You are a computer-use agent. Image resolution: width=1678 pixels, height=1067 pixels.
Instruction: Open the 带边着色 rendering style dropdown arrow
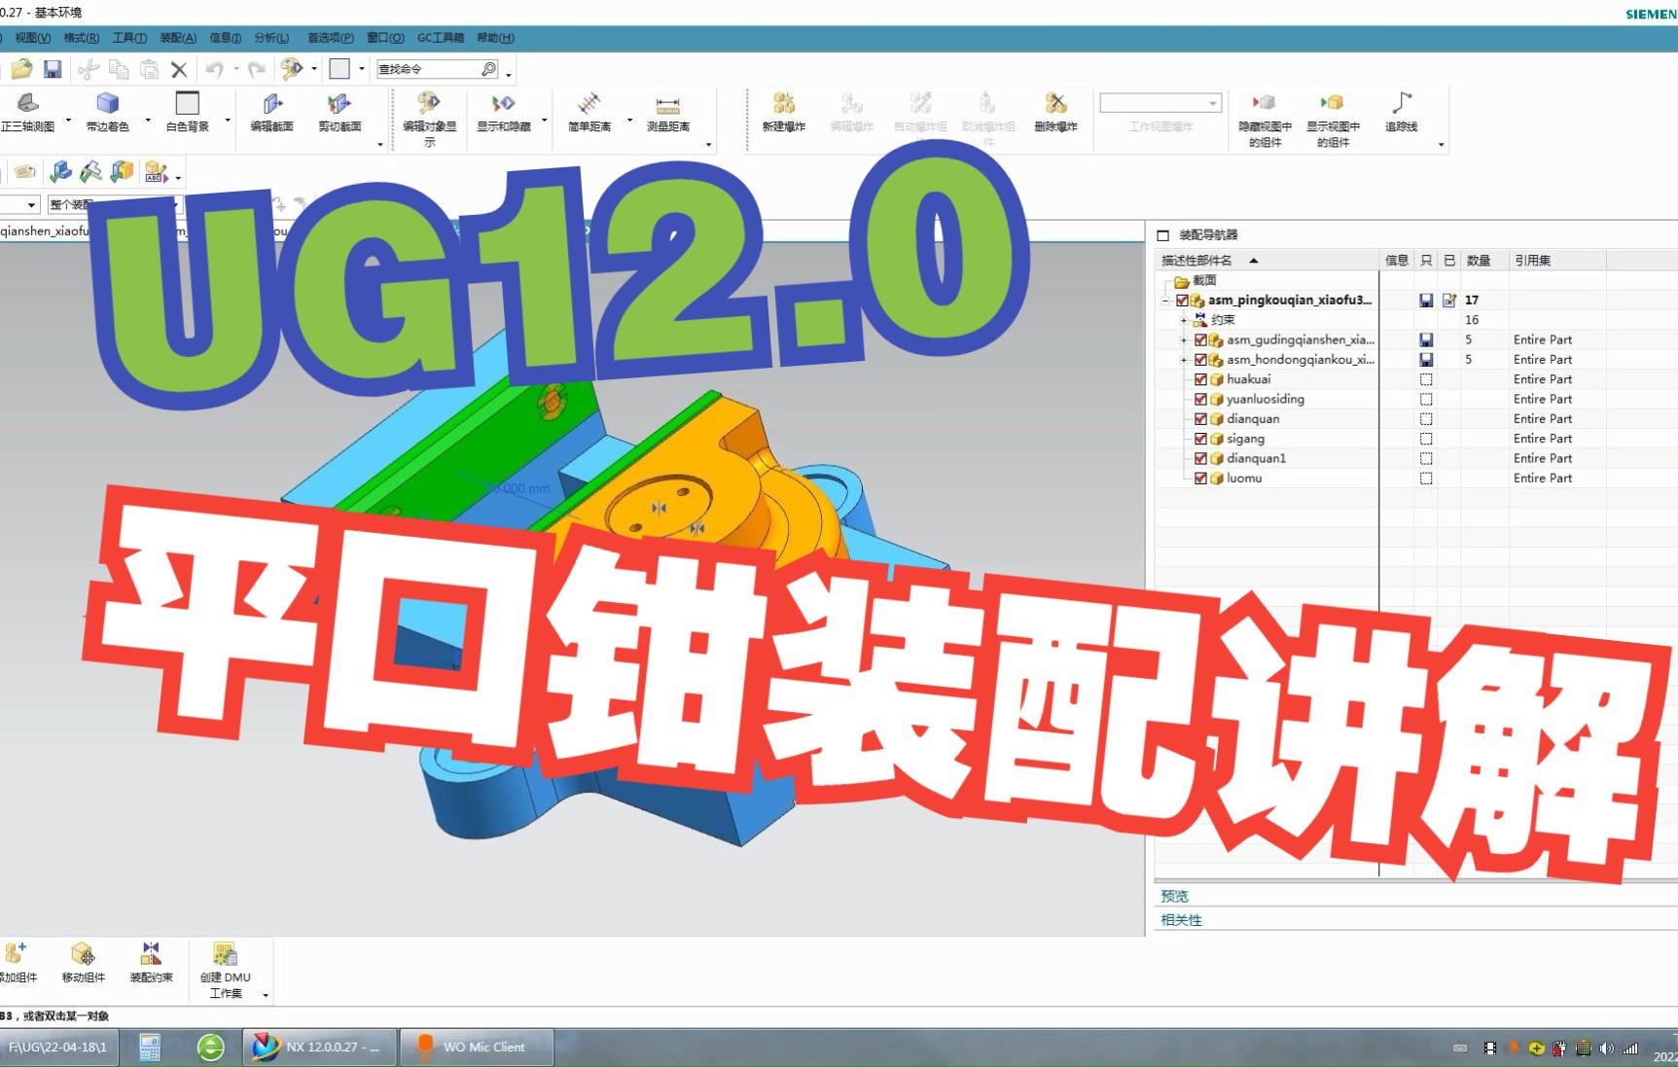(x=148, y=121)
